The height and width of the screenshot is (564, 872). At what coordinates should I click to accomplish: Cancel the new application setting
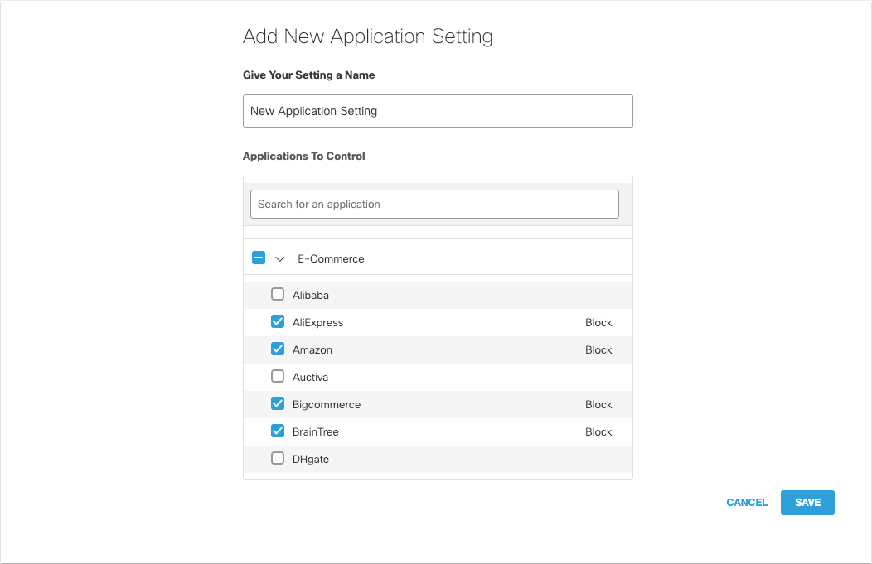[x=747, y=503]
